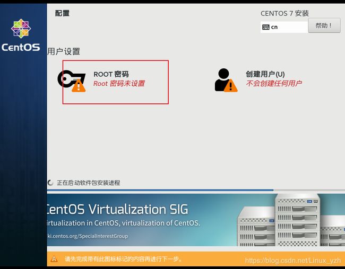Screen dimensions: 345x269
Task: Click the orange warning message text
Action: point(124,259)
